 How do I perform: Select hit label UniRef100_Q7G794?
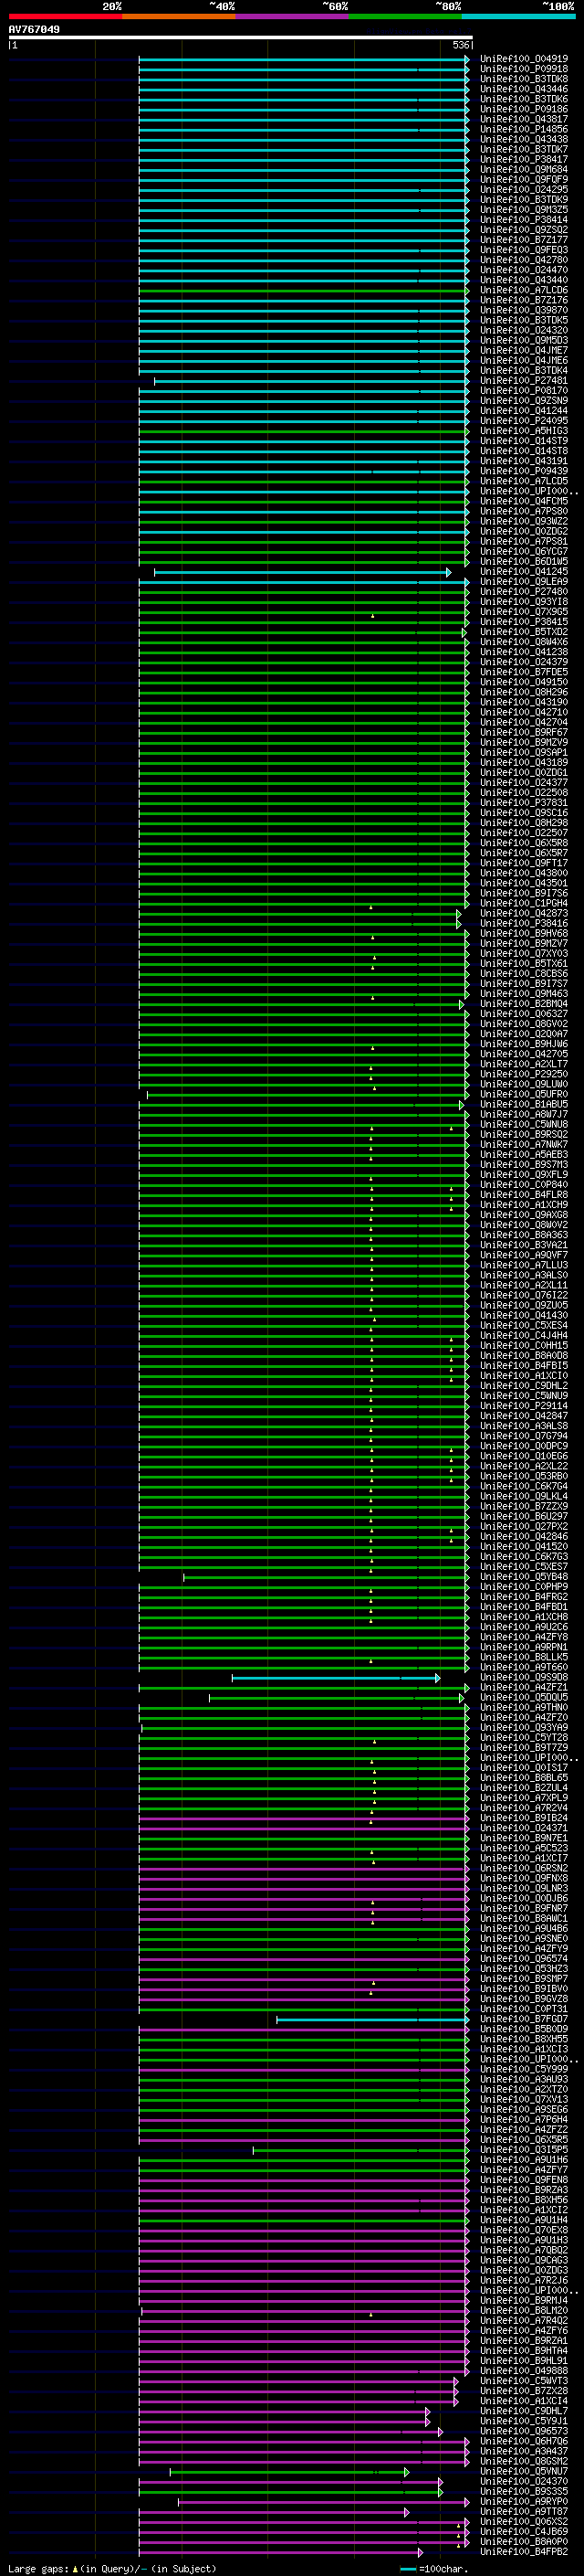524,1436
